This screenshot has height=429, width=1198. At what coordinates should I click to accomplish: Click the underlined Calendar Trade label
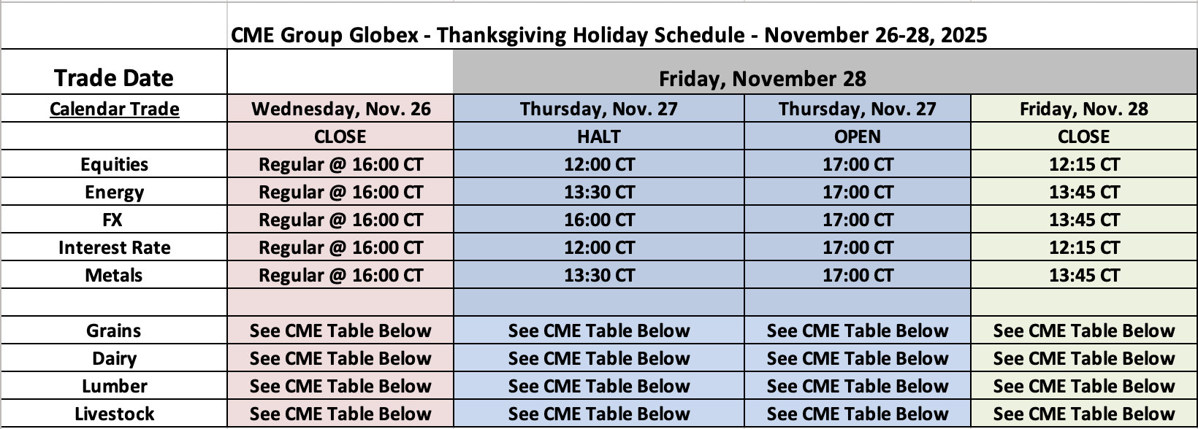click(114, 109)
